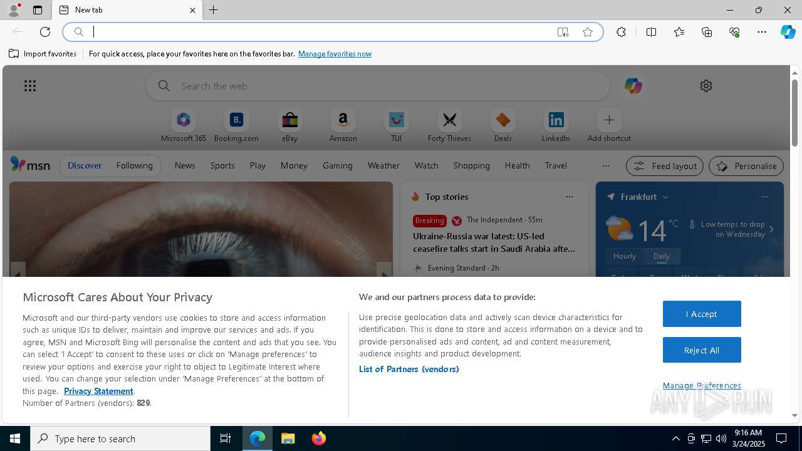This screenshot has height=451, width=802.
Task: Click Import favorites in the favorites bar
Action: 43,54
